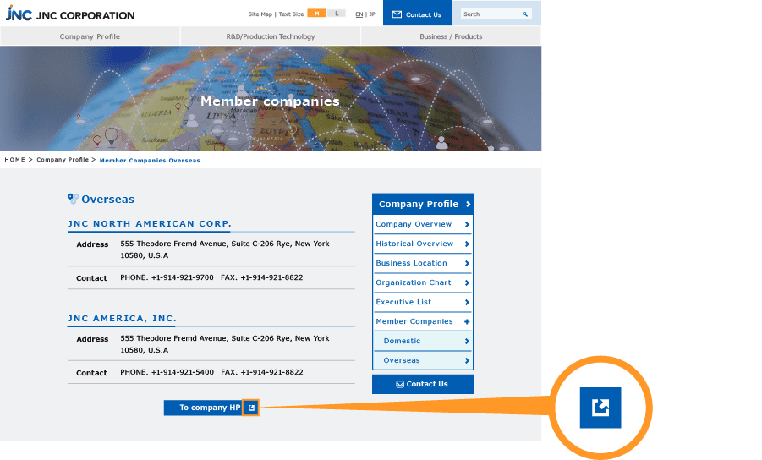Go to HOME in the breadcrumb
Viewport: 762px width, 460px height.
[x=14, y=160]
